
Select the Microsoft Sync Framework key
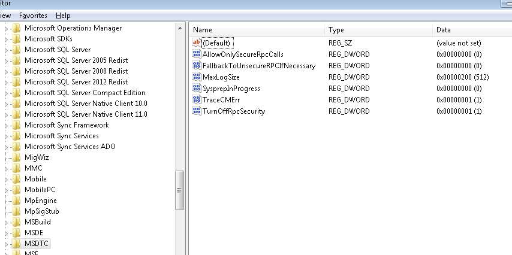point(67,125)
